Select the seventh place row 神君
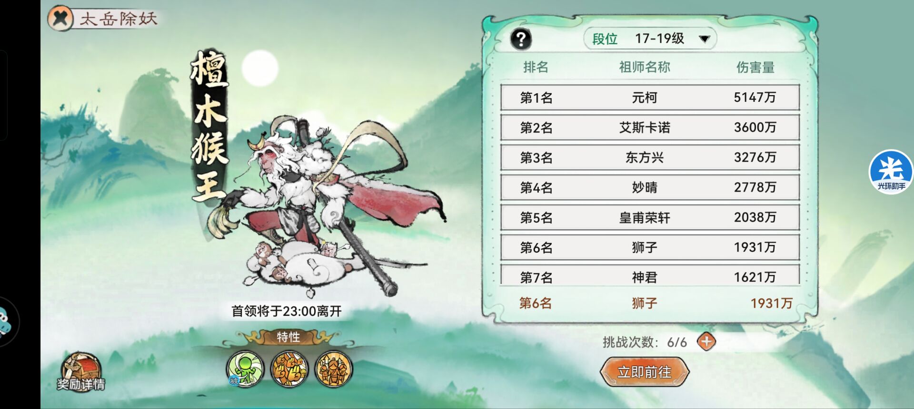The width and height of the screenshot is (914, 409). [x=650, y=275]
